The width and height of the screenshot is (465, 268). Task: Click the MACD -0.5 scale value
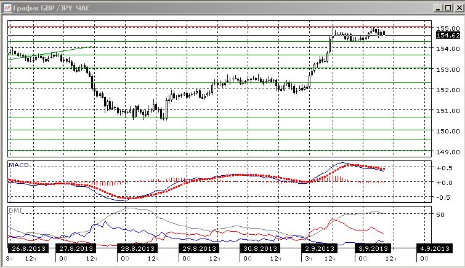pos(444,197)
